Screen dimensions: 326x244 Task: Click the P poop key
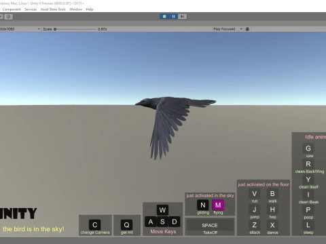point(308,210)
